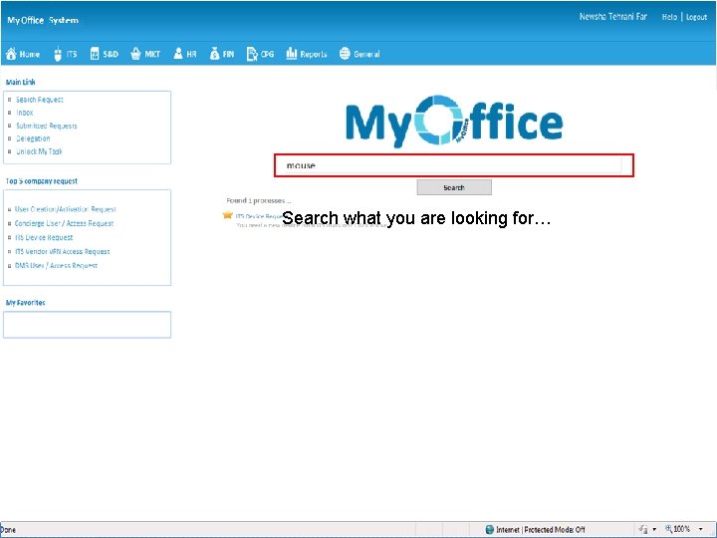Click the ITS mouse icon
The image size is (717, 538).
point(58,54)
